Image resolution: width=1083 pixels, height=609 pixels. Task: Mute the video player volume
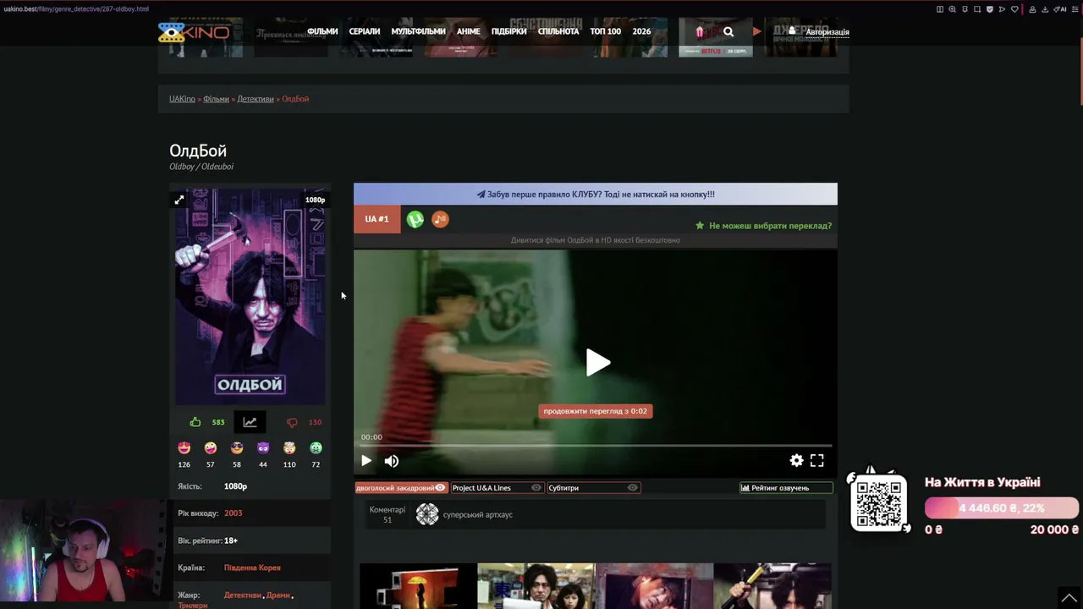391,461
